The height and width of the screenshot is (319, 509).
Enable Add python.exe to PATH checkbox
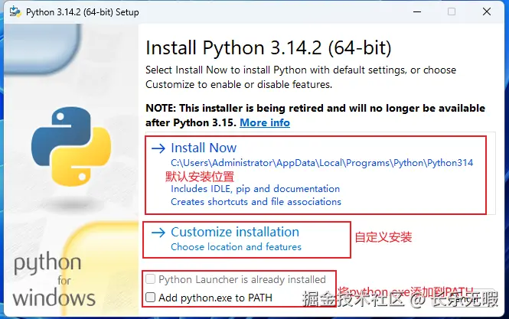point(150,297)
